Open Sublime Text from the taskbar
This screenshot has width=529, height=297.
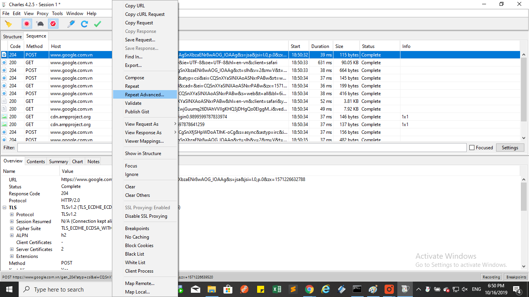(x=293, y=289)
